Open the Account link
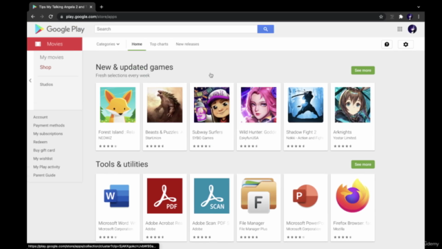The height and width of the screenshot is (249, 442). click(40, 117)
